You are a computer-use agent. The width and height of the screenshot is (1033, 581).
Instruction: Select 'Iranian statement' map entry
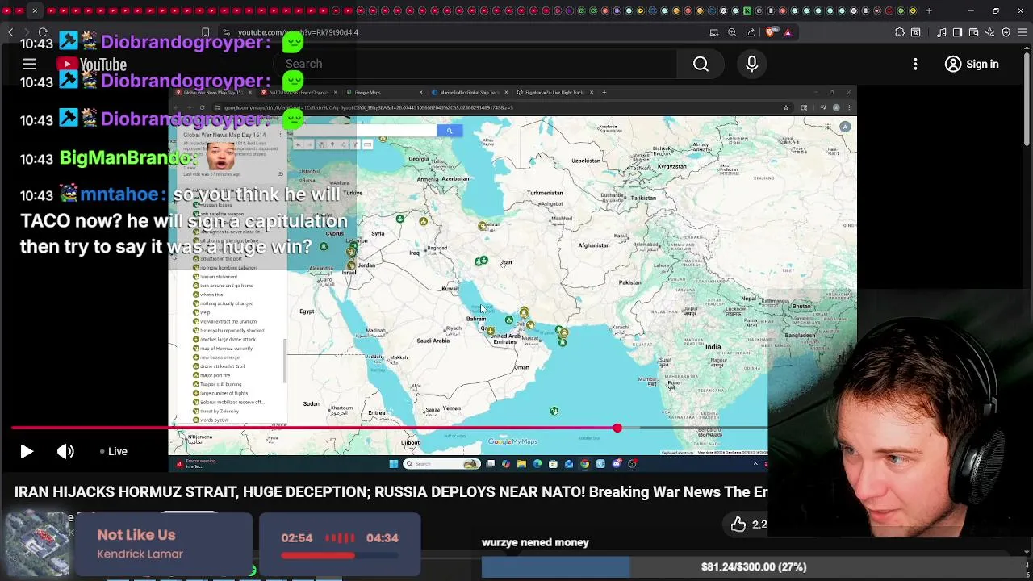(218, 277)
